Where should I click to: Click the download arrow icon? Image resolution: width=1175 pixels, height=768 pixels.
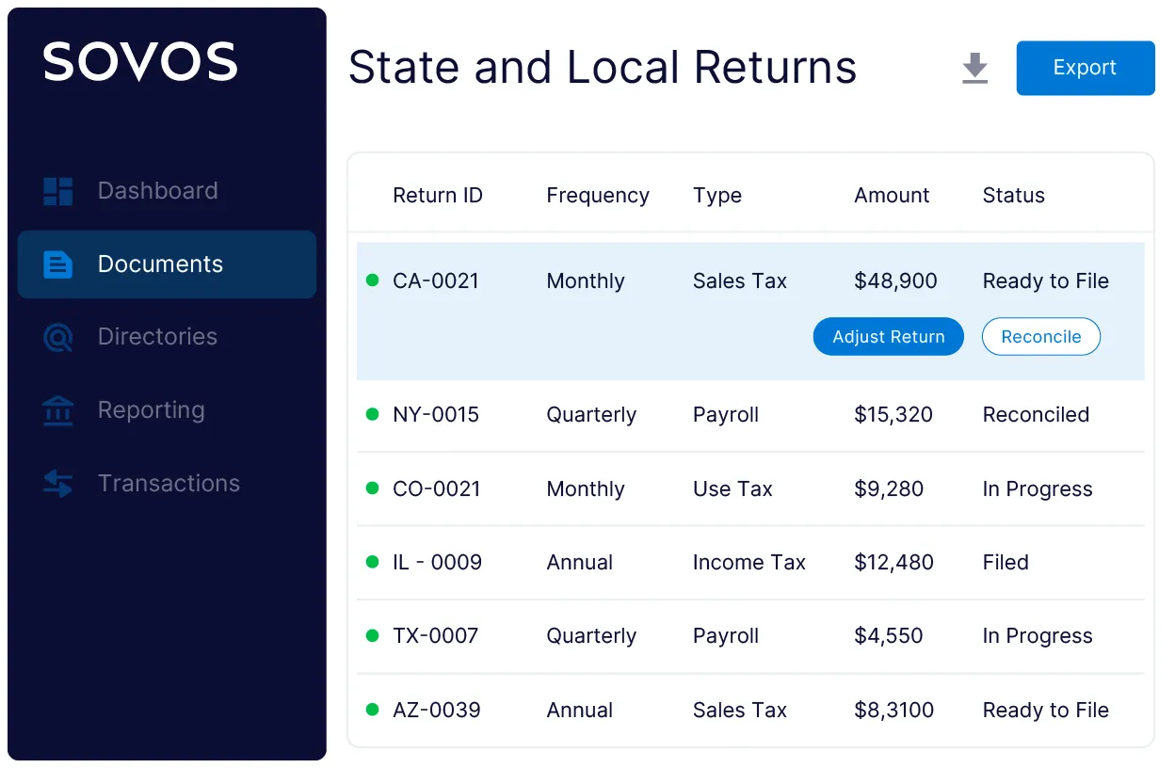pyautogui.click(x=974, y=69)
